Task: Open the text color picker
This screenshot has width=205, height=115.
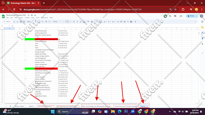Action: [84, 22]
